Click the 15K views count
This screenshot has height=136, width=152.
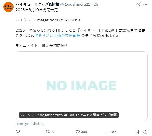coord(114,132)
